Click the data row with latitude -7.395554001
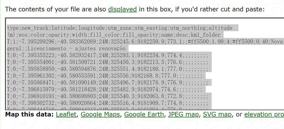The height and width of the screenshot is (129, 284). pos(107,62)
